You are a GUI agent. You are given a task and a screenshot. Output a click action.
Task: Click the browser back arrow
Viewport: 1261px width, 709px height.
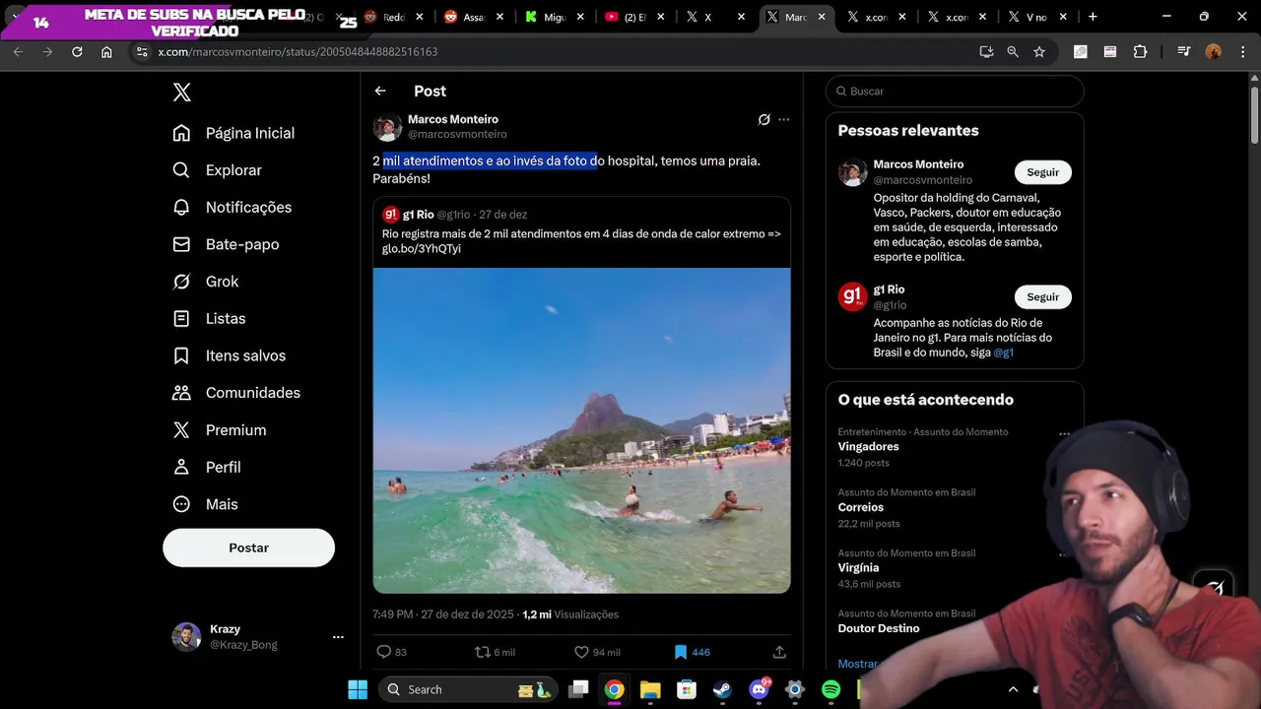point(18,52)
